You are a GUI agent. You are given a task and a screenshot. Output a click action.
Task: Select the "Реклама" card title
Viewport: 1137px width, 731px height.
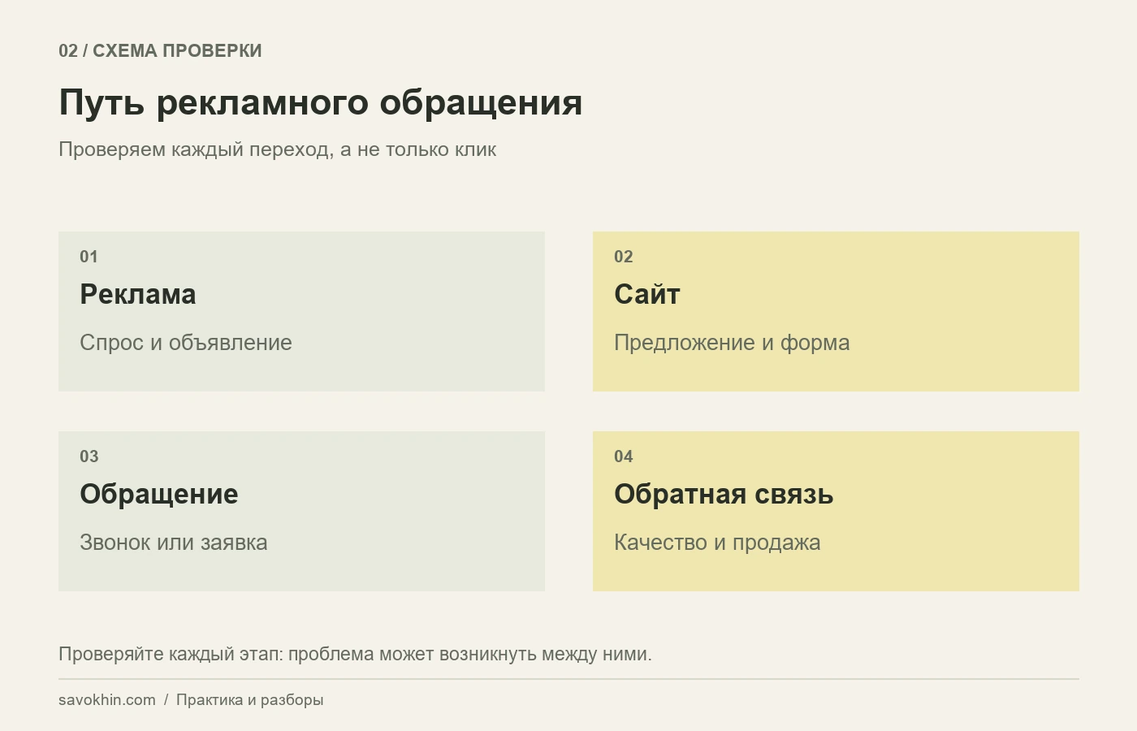138,294
